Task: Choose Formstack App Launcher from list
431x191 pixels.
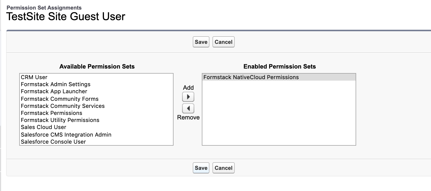Action: [x=54, y=91]
